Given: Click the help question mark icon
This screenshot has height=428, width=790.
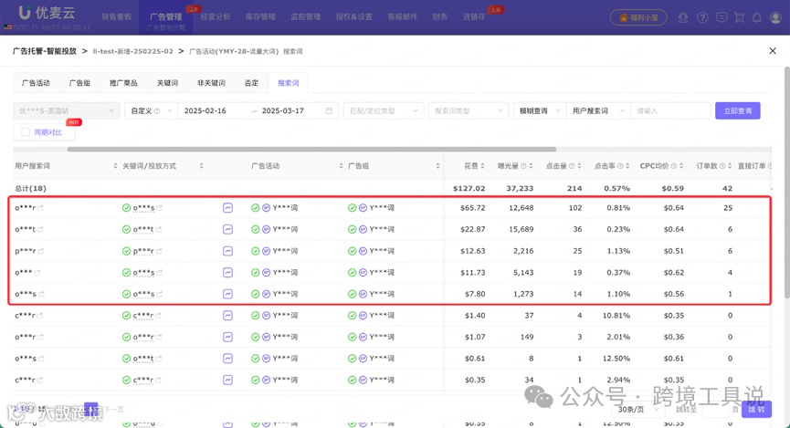Looking at the screenshot, I should (x=702, y=17).
